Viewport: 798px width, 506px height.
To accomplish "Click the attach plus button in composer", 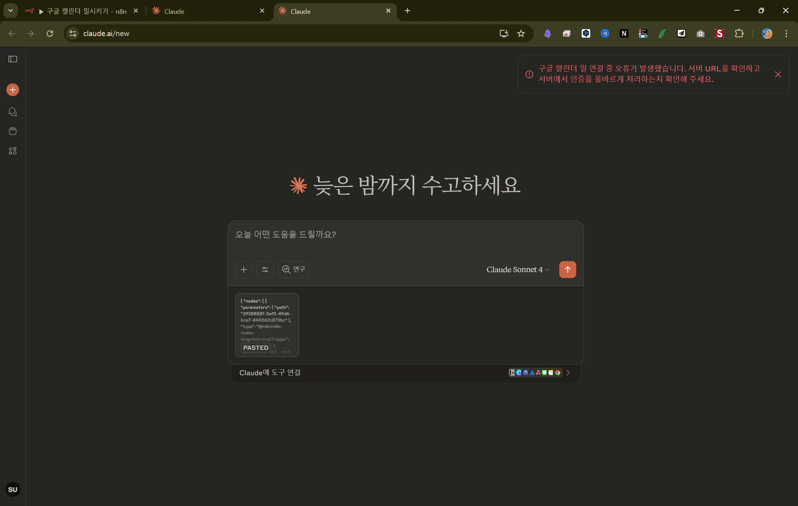I will [244, 270].
